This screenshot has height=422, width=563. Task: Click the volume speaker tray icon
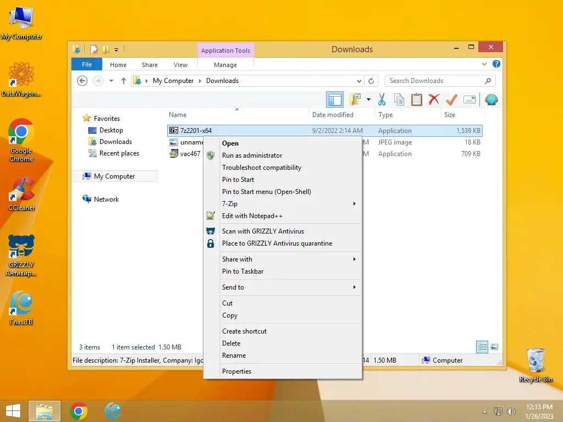(x=511, y=411)
